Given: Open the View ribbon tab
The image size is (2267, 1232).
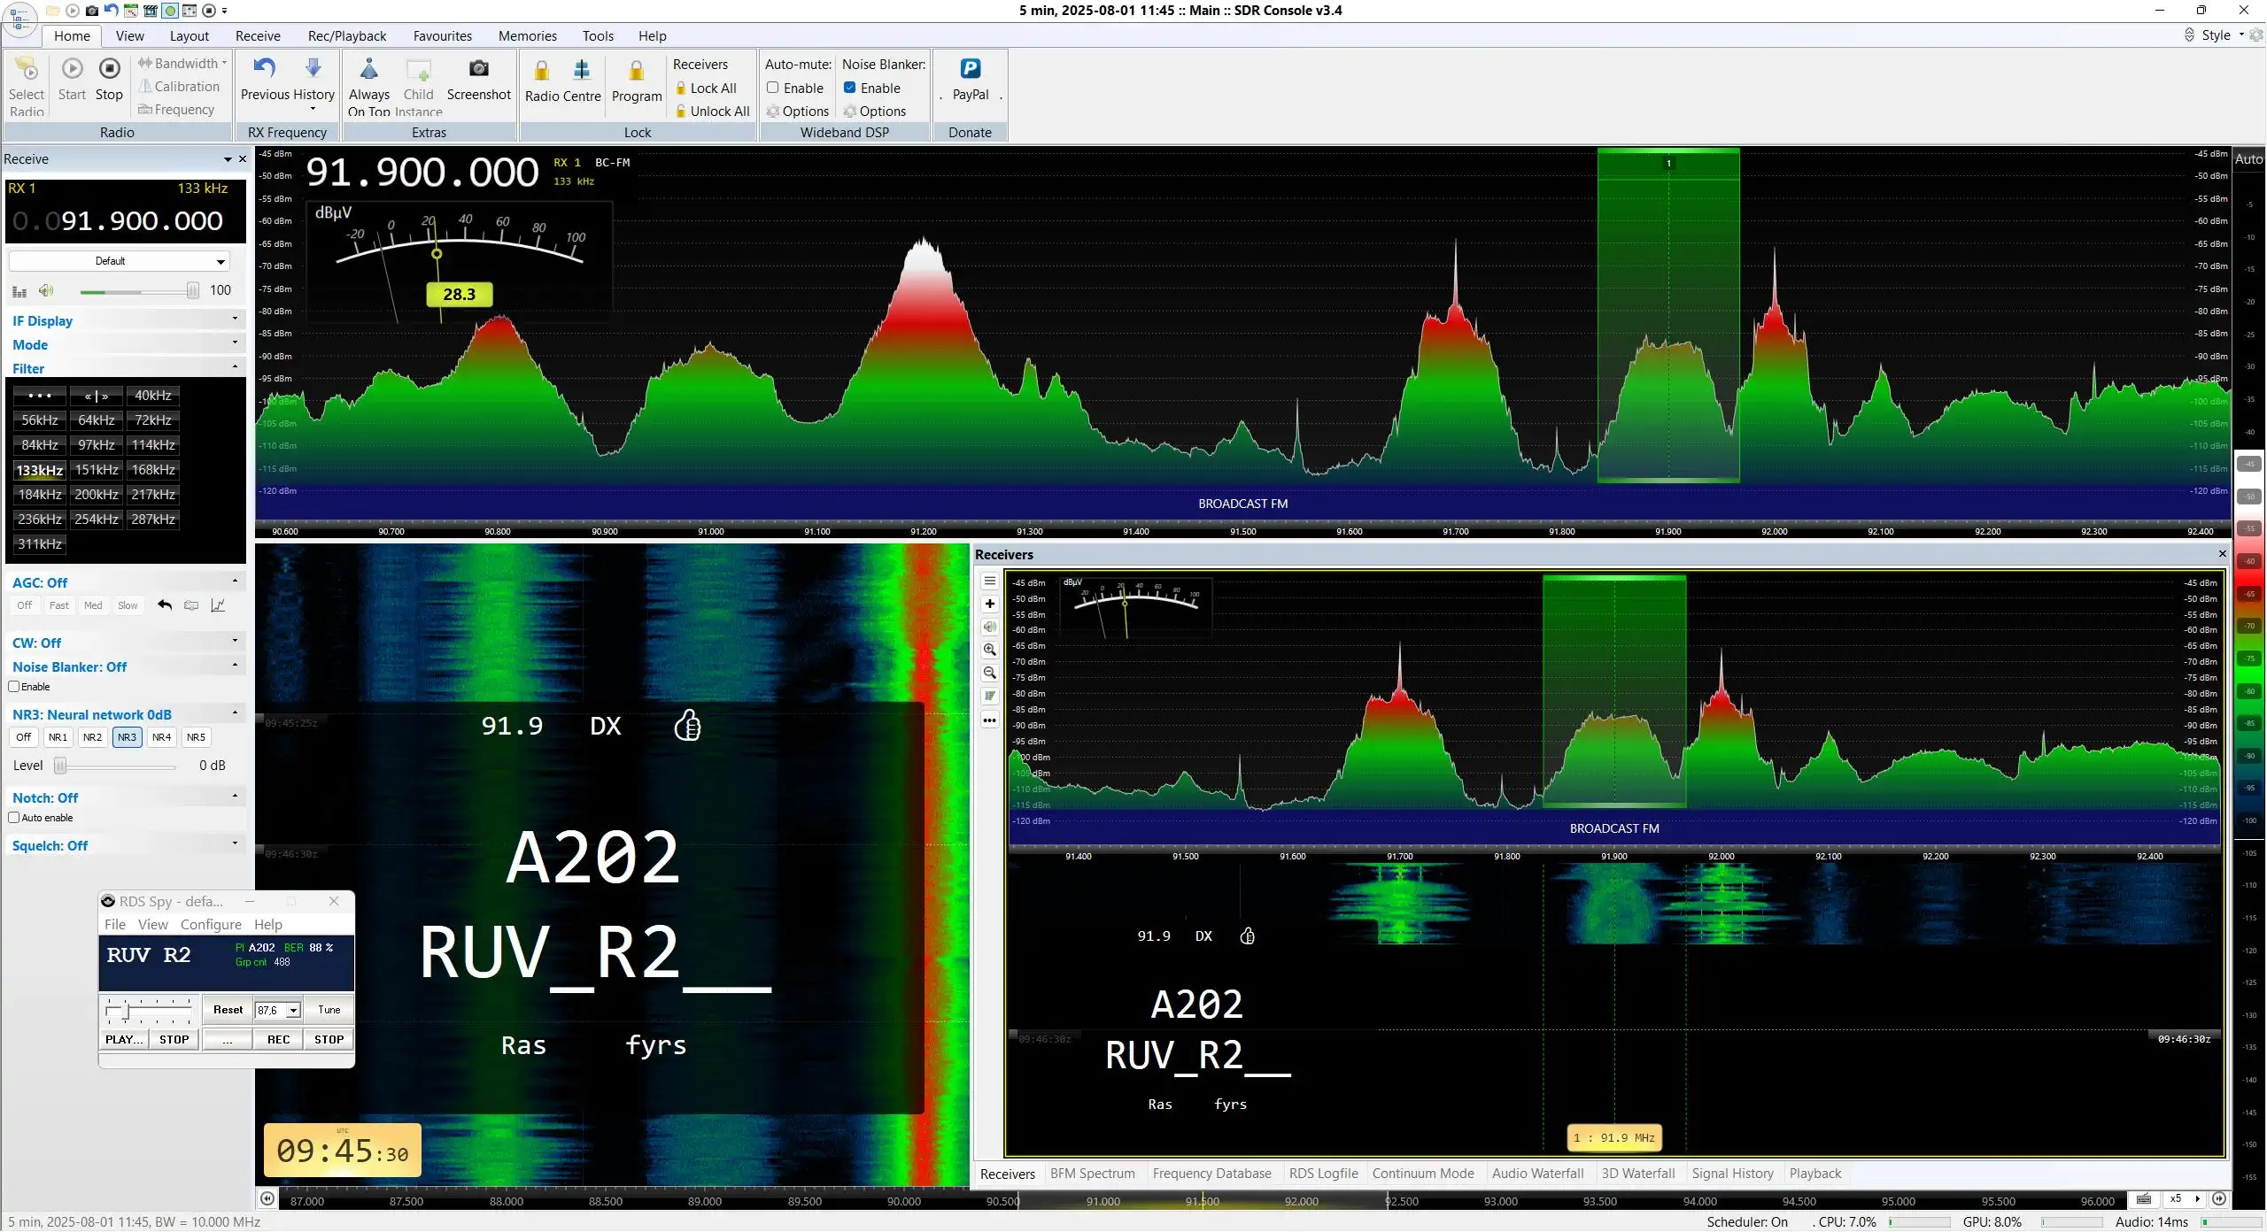Looking at the screenshot, I should click(129, 35).
